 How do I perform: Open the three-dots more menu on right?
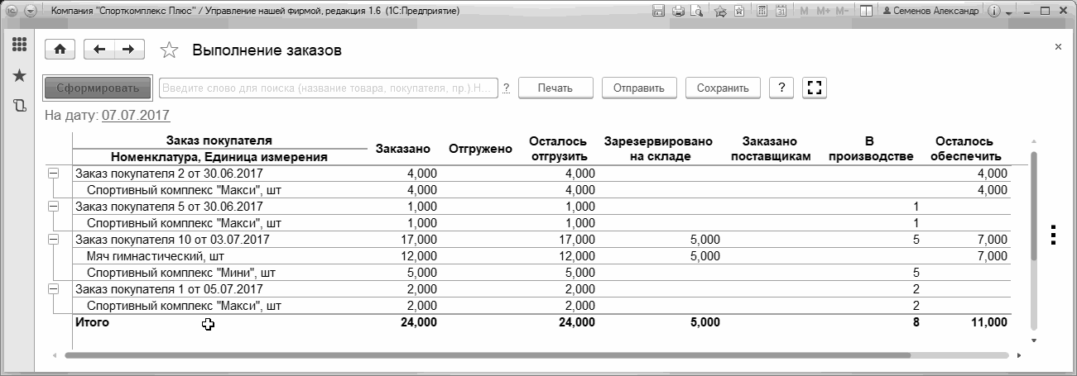1053,234
